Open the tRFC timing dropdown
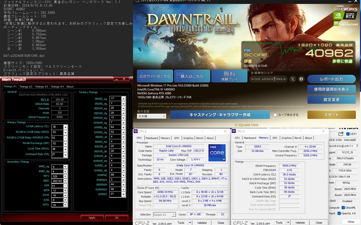 [65, 176]
